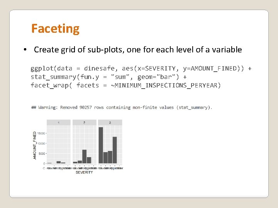Click the facet 1 strip header
Screen dimensions: 278x208
tap(59, 122)
